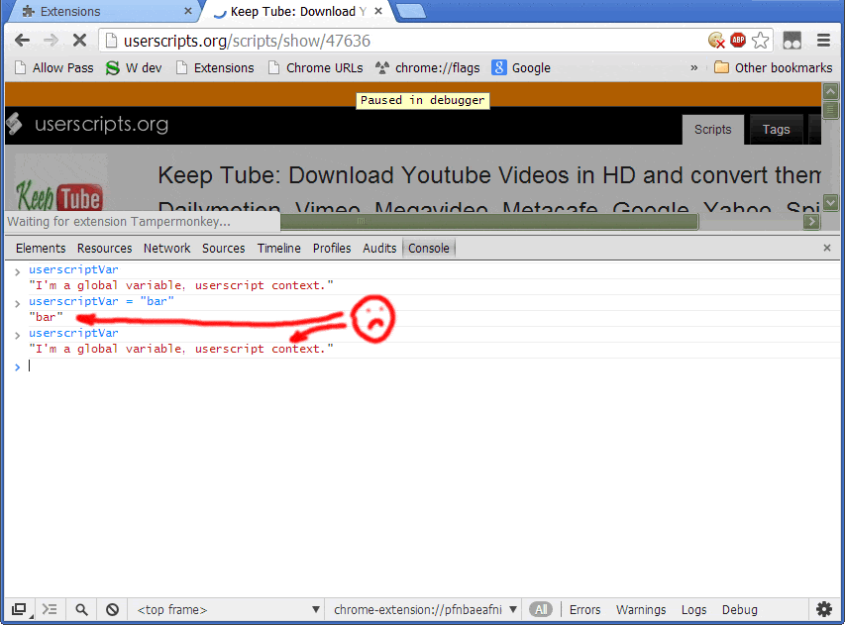Viewport: 845px width, 625px height.
Task: Select the All log filter
Action: [x=541, y=609]
